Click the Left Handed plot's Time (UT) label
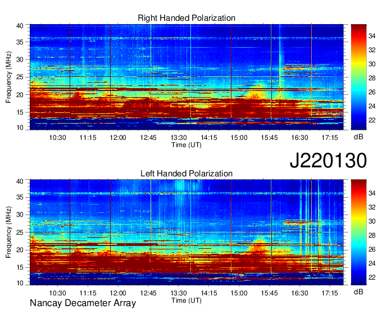Viewport: 382px width, 310px height. coord(187,300)
